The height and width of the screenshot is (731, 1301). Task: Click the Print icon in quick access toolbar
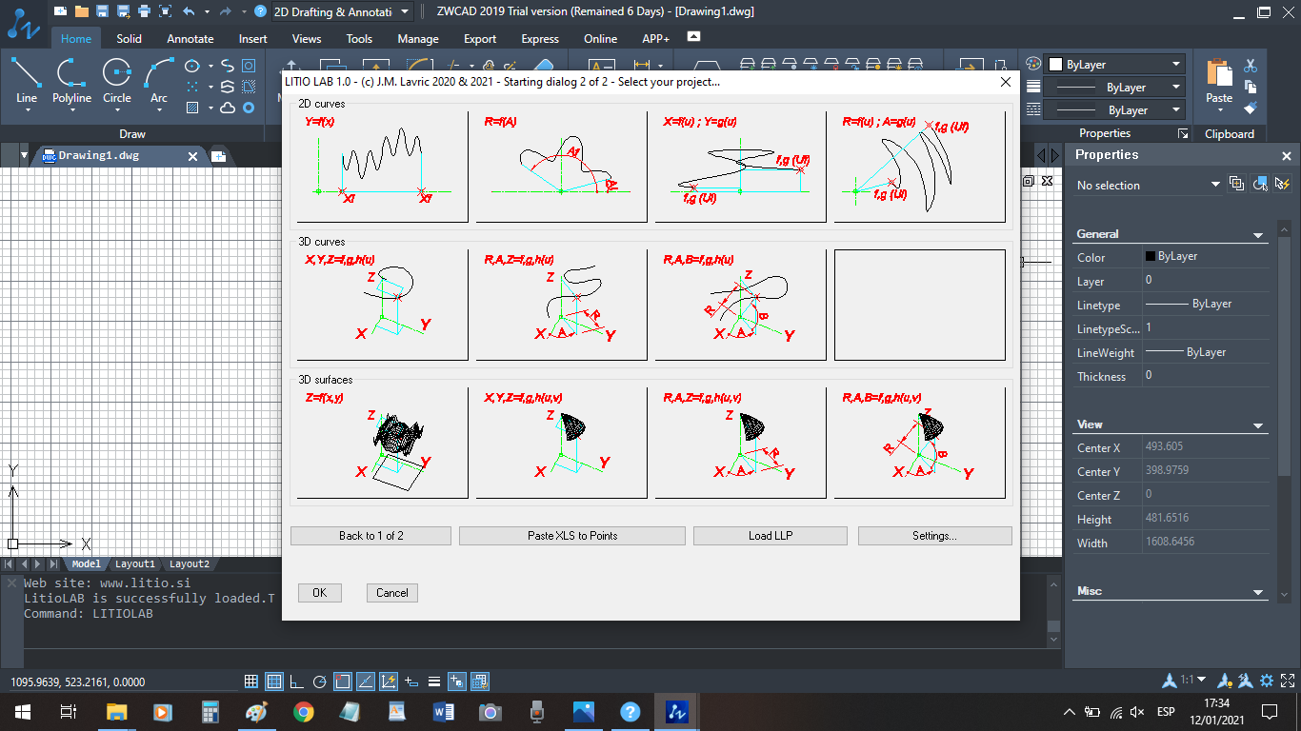(x=144, y=11)
